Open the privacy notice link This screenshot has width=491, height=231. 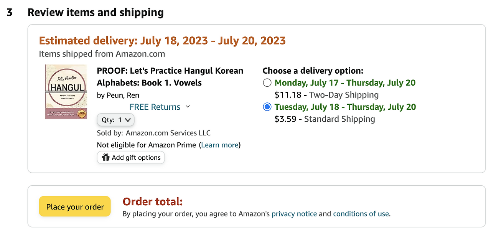[294, 214]
